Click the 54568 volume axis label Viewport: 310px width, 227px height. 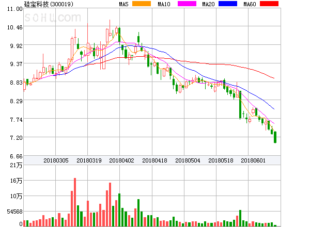pyautogui.click(x=15, y=212)
